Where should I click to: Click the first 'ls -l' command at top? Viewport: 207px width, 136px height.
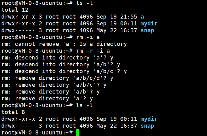(84, 3)
